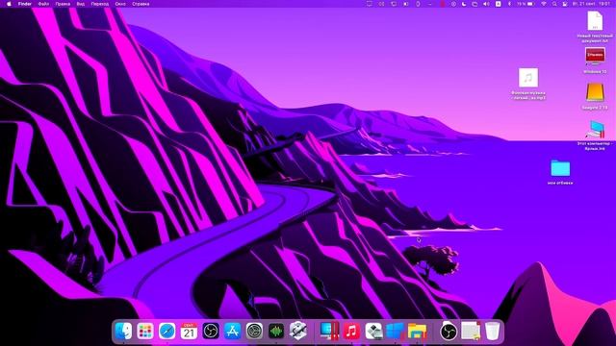Open the Automator-style utility icon in the Dock
Viewport: 616px width, 346px height.
coord(298,331)
